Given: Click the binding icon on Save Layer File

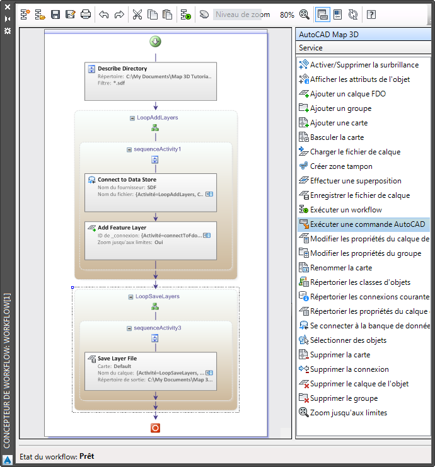Looking at the screenshot, I should [209, 373].
